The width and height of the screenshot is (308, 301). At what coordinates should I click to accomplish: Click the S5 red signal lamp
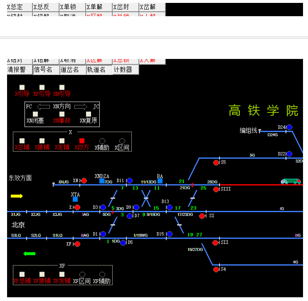pyautogui.click(x=216, y=162)
